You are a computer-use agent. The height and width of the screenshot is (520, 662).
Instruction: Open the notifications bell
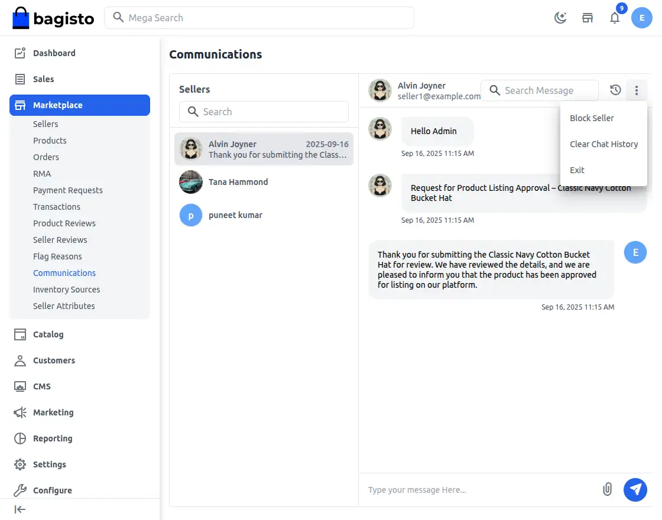point(615,18)
